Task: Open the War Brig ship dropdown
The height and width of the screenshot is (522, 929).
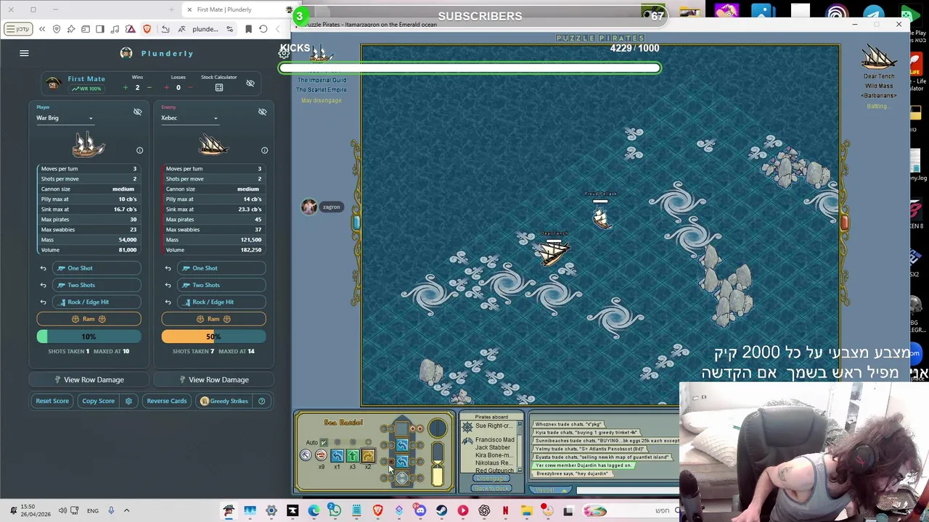Action: pyautogui.click(x=65, y=118)
